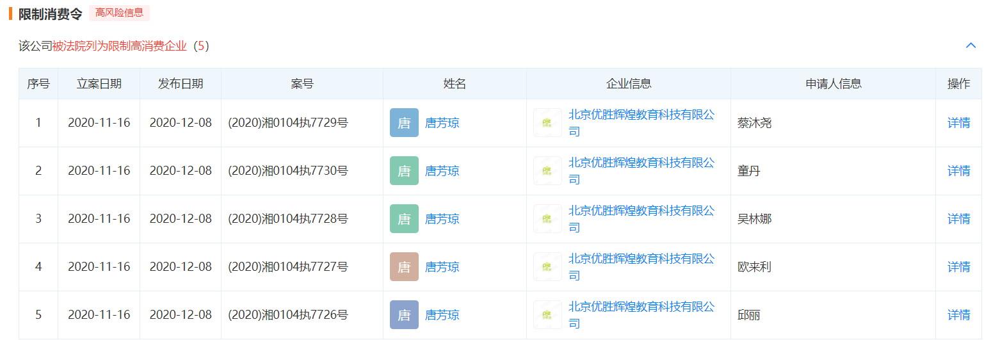Click 唐 avatar icon in row 4
Image resolution: width=984 pixels, height=340 pixels.
[404, 267]
